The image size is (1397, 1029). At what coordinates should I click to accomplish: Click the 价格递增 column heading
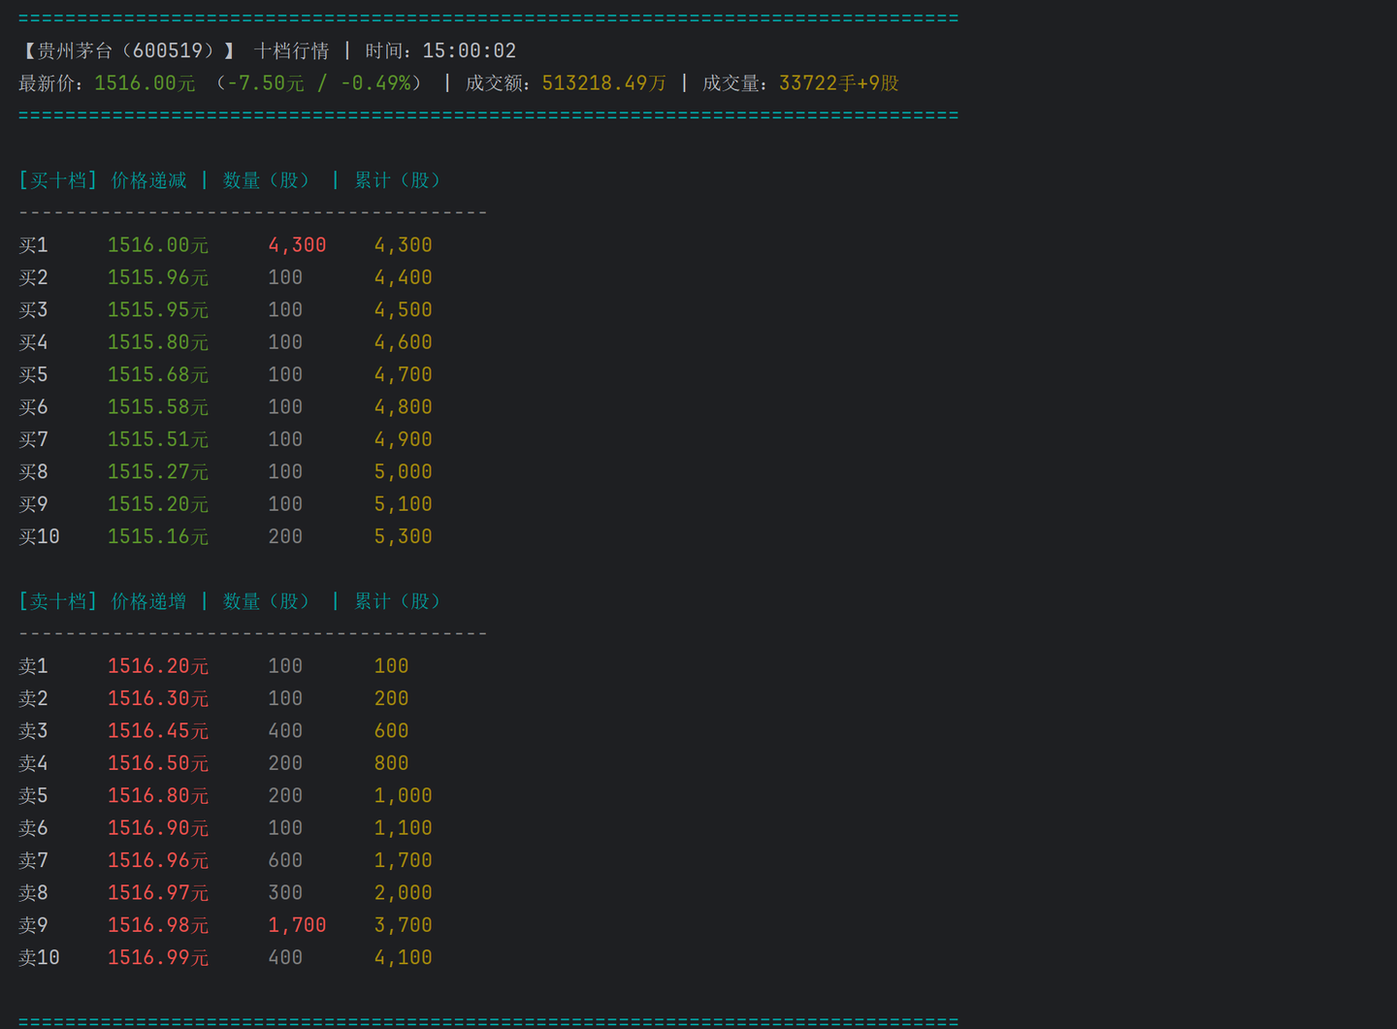coord(148,601)
